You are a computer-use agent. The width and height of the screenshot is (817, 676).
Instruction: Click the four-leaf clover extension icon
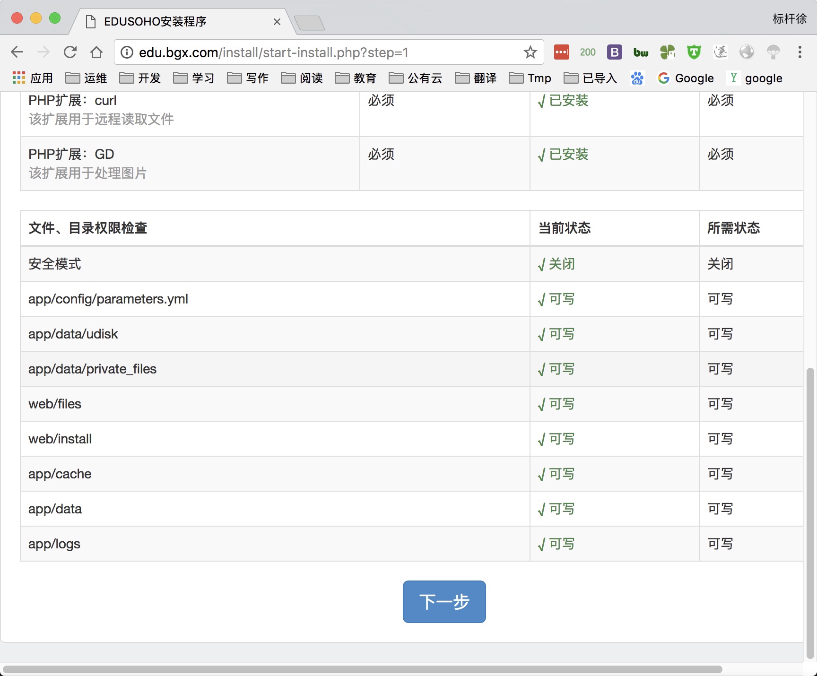point(668,52)
